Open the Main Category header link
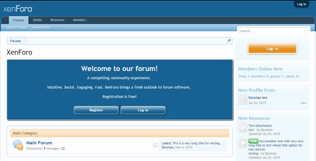 [x=25, y=133]
